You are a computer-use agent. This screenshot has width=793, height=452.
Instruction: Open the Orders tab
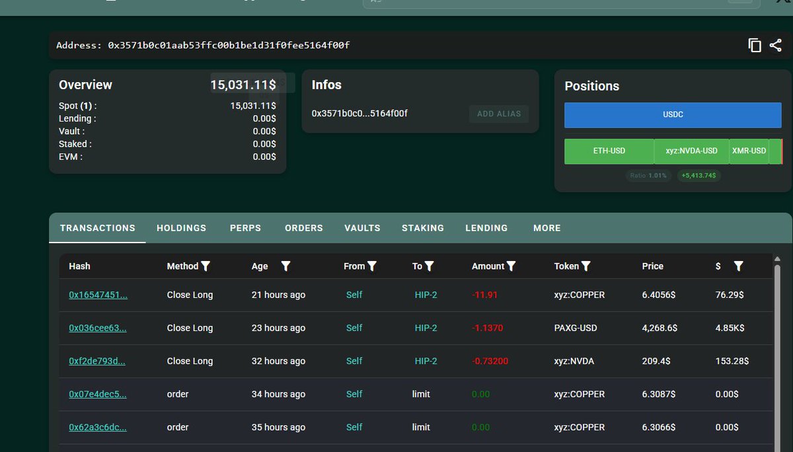tap(304, 228)
